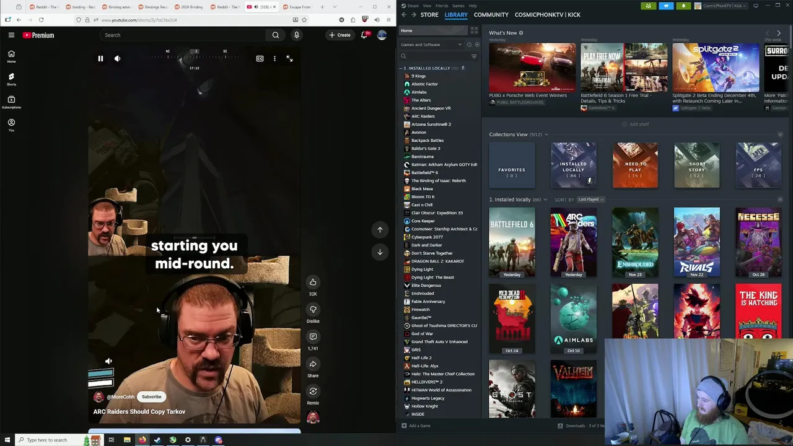793x446 pixels.
Task: Open the COSMICPHONKTV | KICK profile tab
Action: click(548, 14)
